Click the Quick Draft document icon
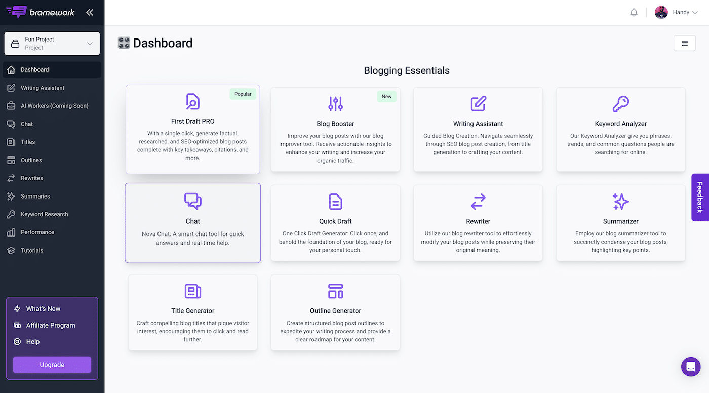The height and width of the screenshot is (393, 709). pos(336,202)
